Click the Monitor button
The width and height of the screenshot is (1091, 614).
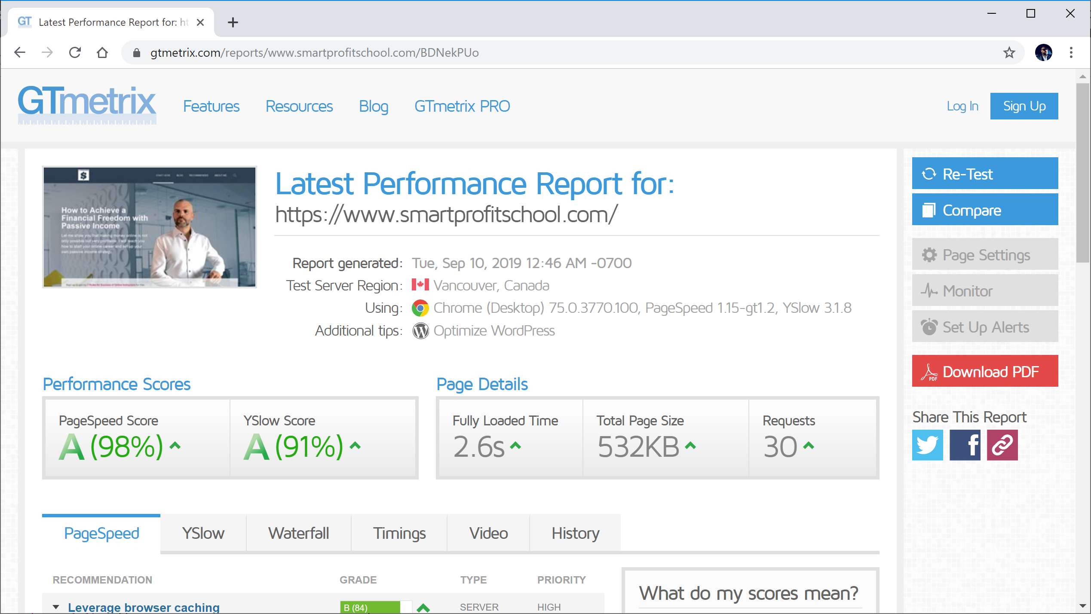[985, 290]
